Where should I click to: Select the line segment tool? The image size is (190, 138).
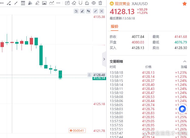coord(16,3)
